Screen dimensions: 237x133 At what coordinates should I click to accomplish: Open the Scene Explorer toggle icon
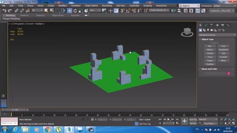click(x=186, y=11)
